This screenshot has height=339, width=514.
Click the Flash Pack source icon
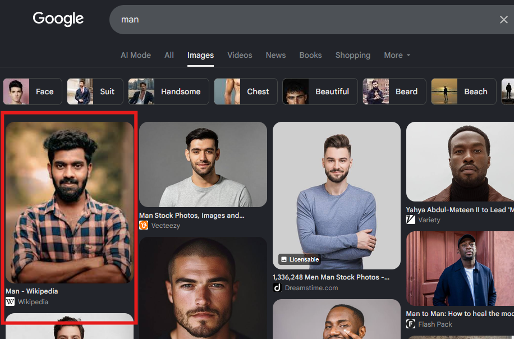click(x=411, y=324)
